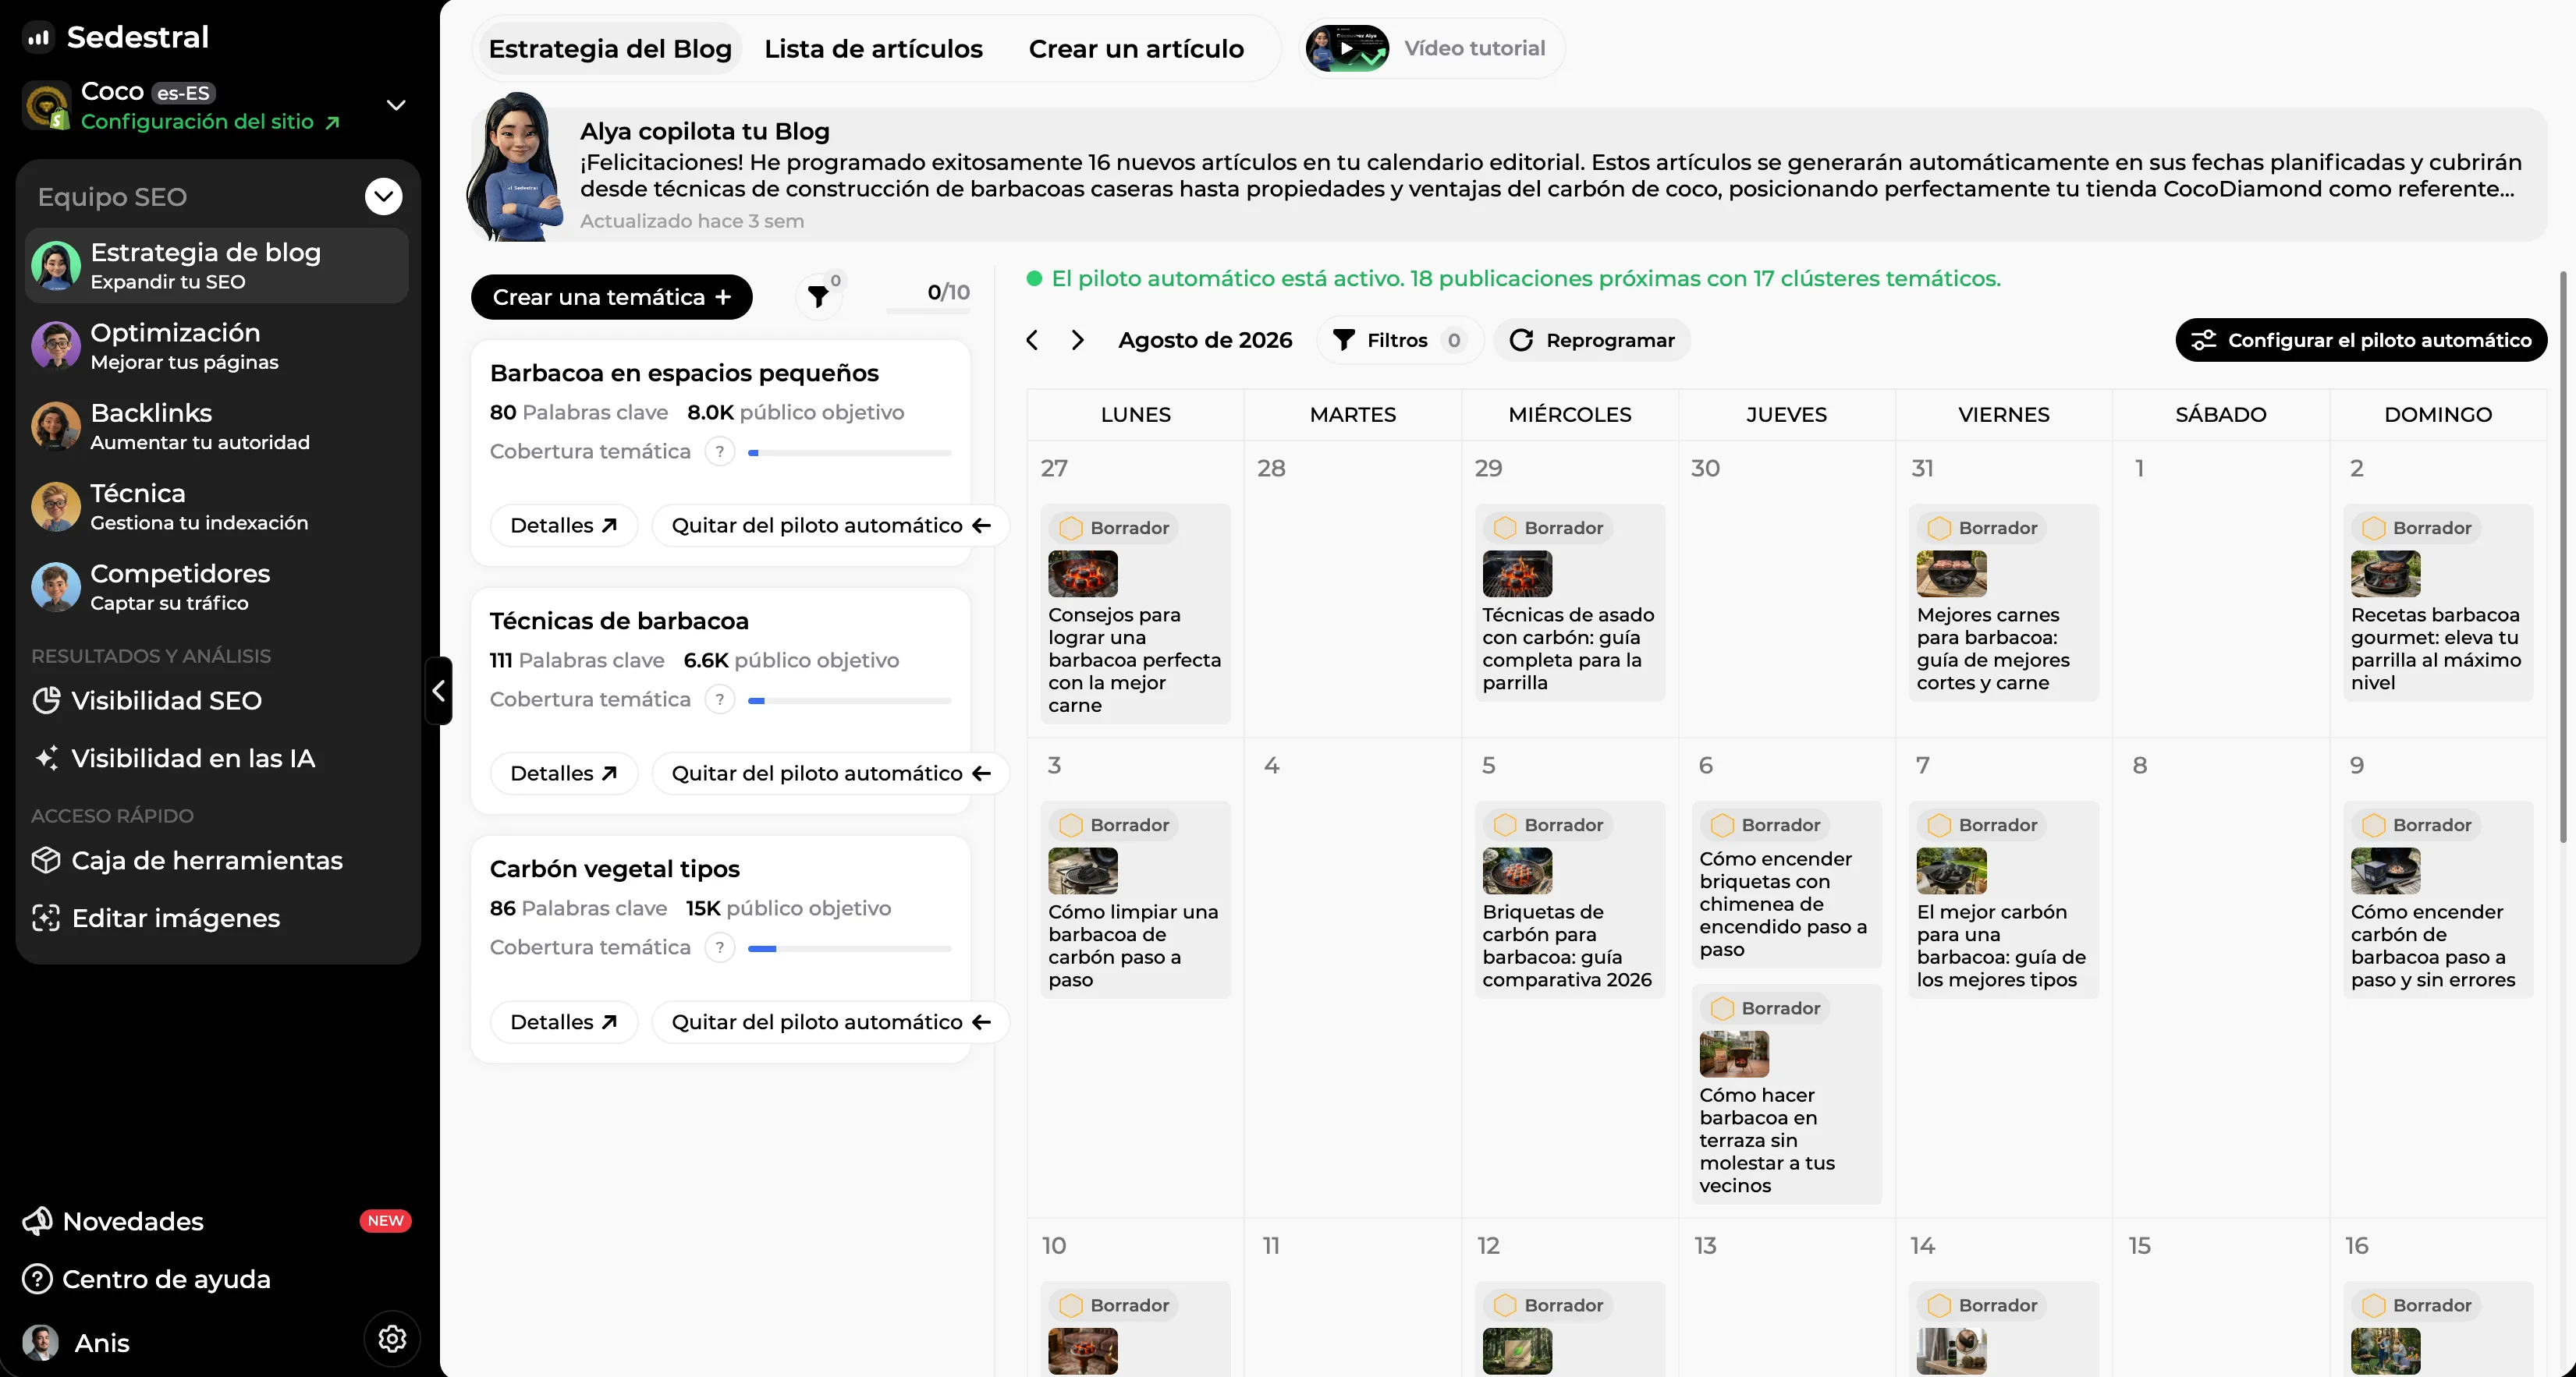Click the Caja de herramientas box icon
This screenshot has height=1377, width=2576.
[x=46, y=860]
